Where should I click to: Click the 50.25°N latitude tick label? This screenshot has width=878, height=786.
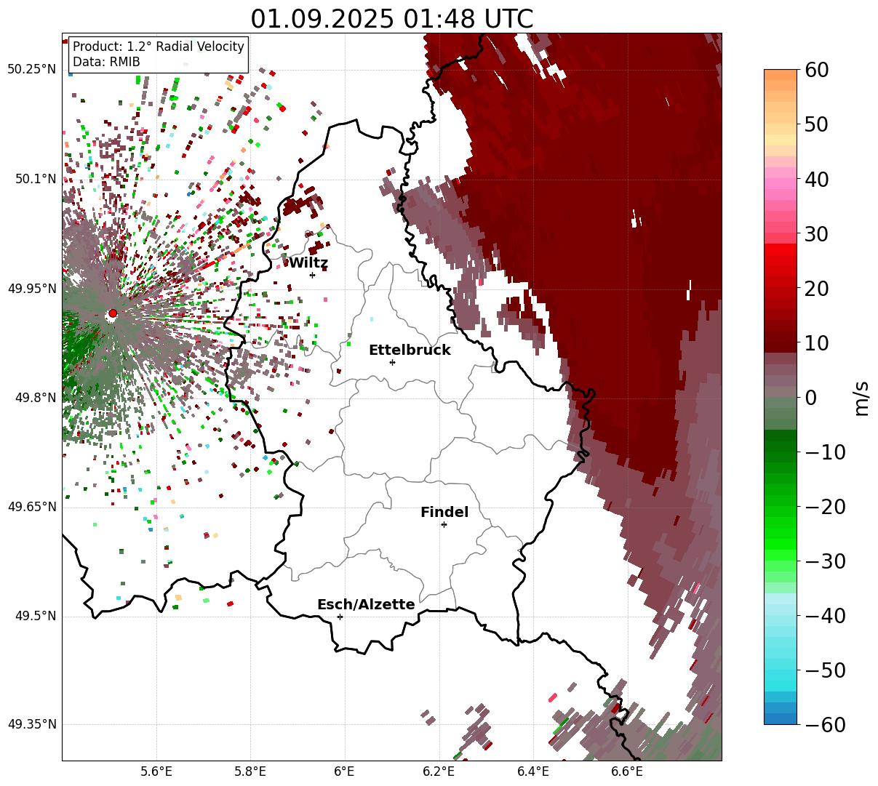pos(31,70)
